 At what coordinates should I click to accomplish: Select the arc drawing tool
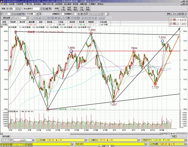point(36,18)
